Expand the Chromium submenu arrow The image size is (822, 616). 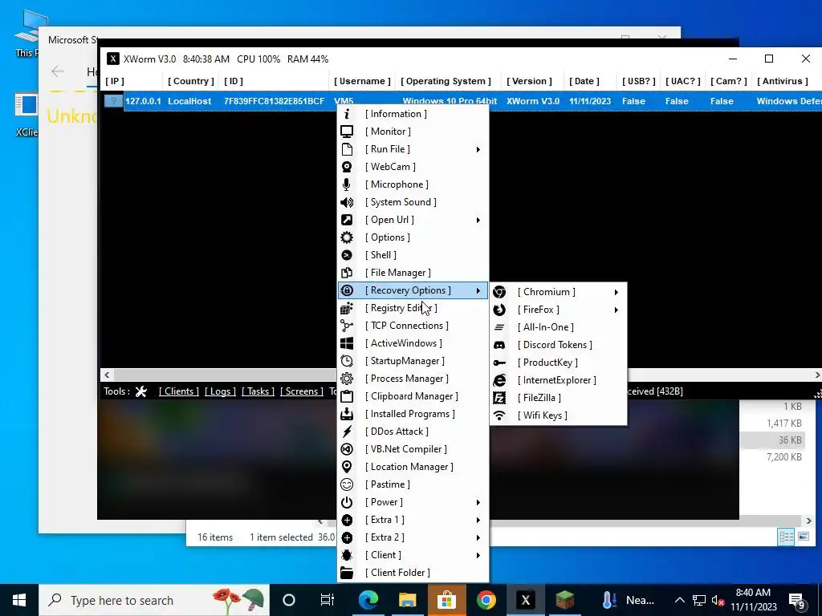(x=616, y=292)
